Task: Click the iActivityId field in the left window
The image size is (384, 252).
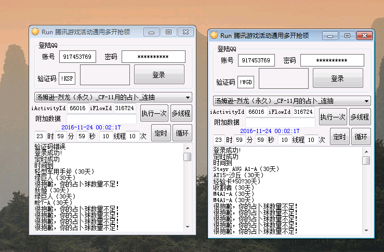Action: pos(78,108)
